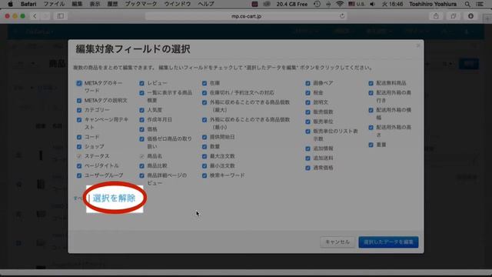Uncheck the 人気度 checkbox
Screen dimensions: 492x277
[x=141, y=110]
